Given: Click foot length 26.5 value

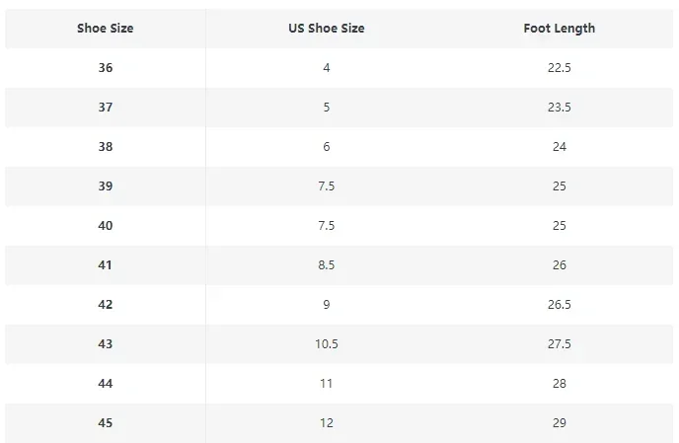Looking at the screenshot, I should [x=559, y=305].
